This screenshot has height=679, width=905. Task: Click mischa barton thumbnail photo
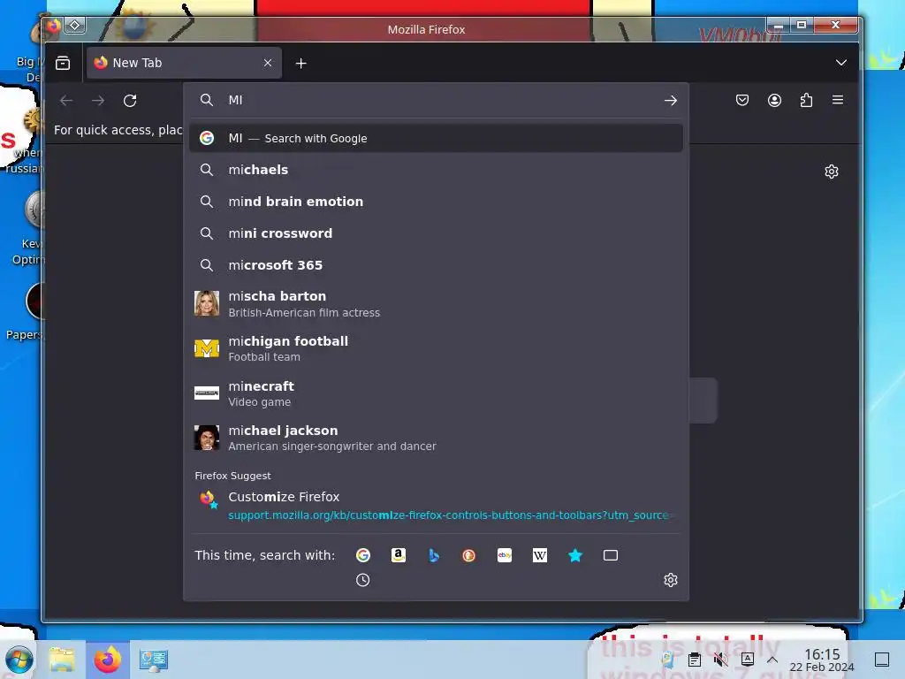[x=207, y=304]
